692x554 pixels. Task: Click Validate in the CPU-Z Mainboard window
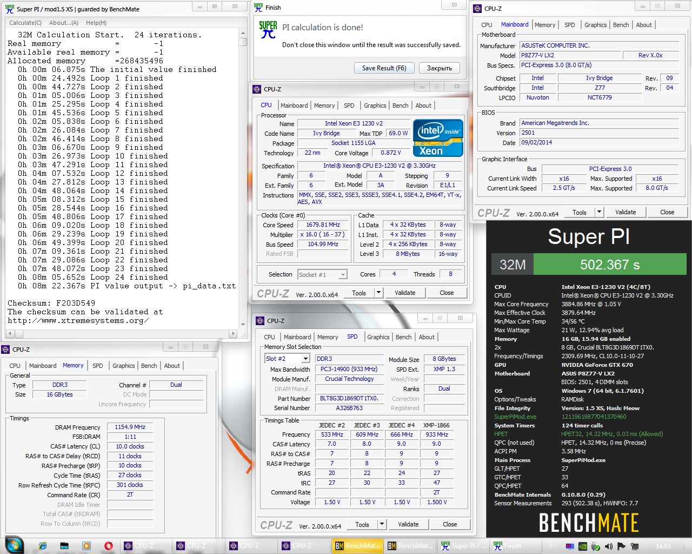(626, 212)
